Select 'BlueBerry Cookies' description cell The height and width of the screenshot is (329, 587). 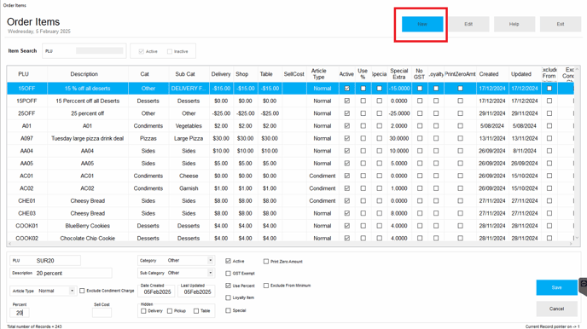[x=88, y=226]
